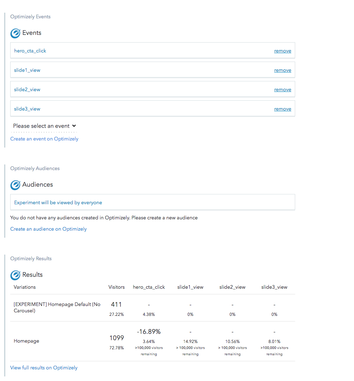
Task: Click the 3.64% conversion value
Action: 149,342
